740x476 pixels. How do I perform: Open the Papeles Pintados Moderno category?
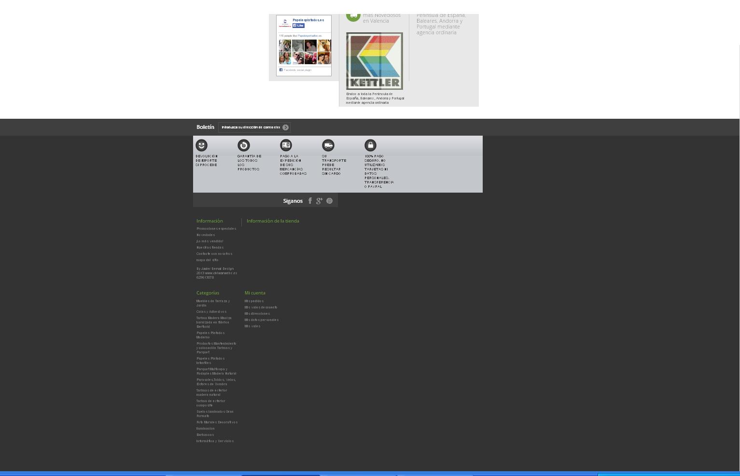(x=210, y=335)
